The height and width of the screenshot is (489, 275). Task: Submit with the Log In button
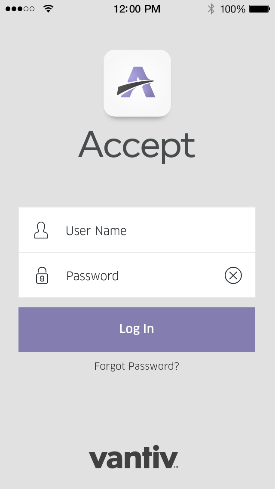[x=137, y=330]
